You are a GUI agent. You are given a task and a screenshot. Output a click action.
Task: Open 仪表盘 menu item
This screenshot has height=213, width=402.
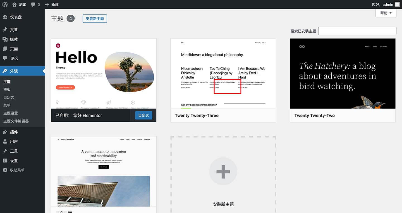[x=22, y=17]
